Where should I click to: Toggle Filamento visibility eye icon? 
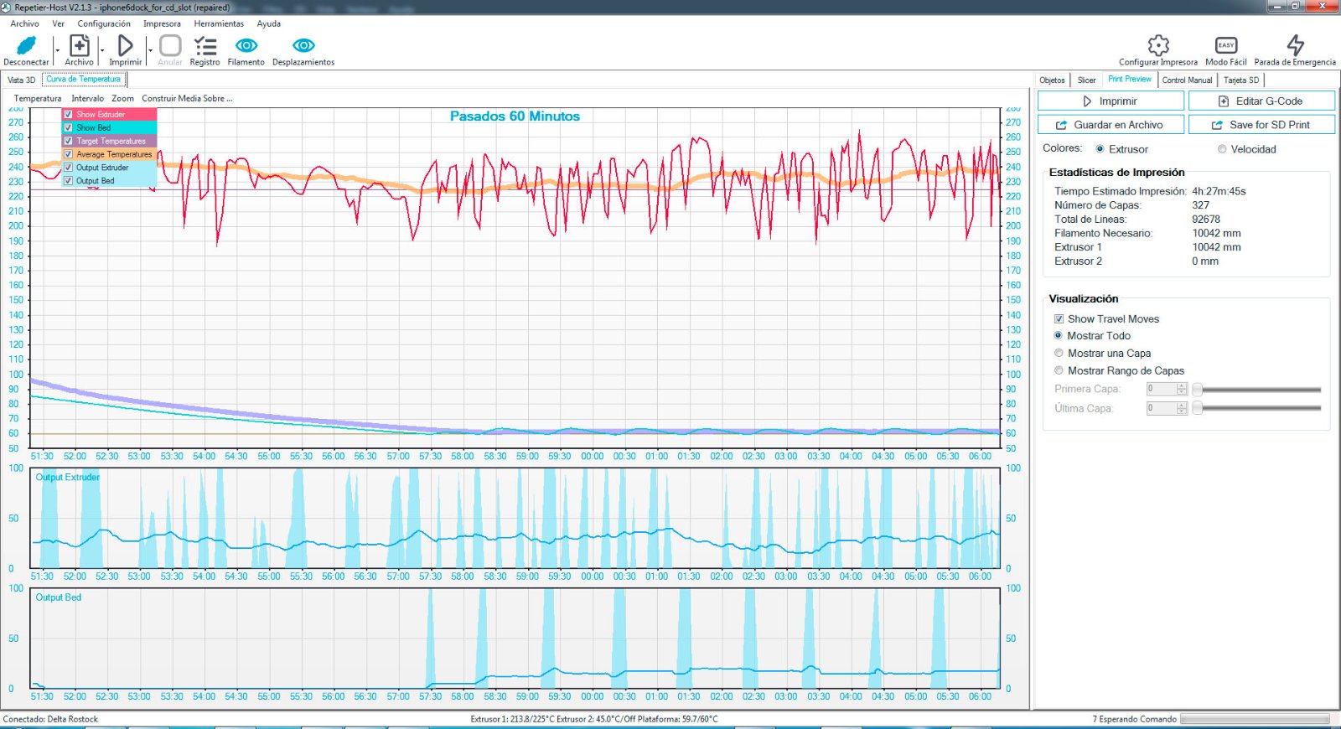(246, 46)
